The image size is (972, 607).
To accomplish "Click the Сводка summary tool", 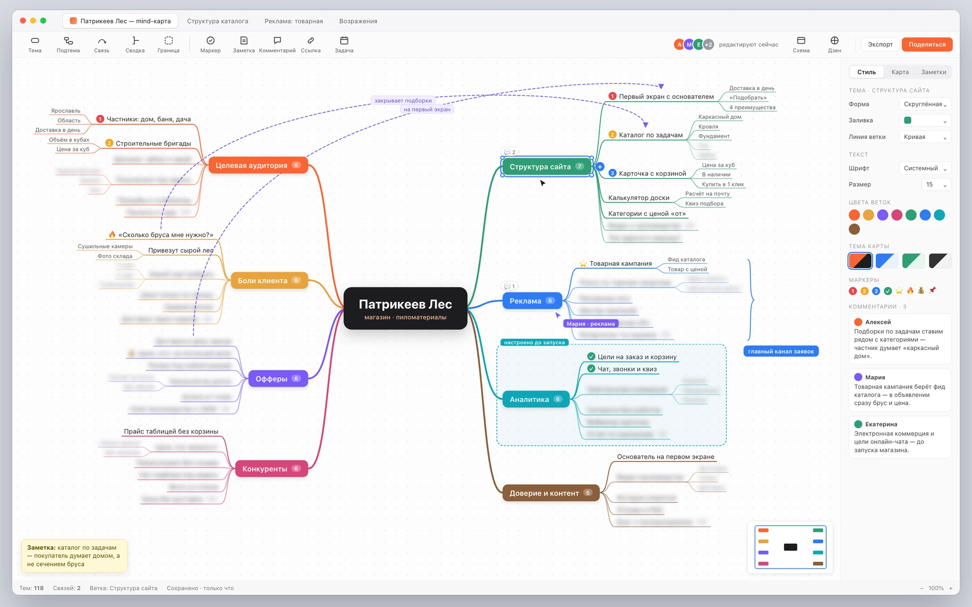I will point(135,45).
